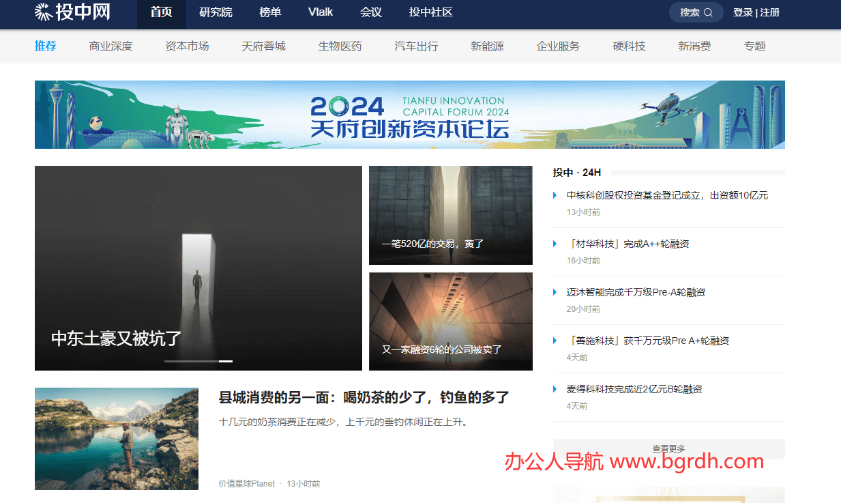Switch to the 硬科技 category tab
The width and height of the screenshot is (841, 503).
pyautogui.click(x=629, y=46)
